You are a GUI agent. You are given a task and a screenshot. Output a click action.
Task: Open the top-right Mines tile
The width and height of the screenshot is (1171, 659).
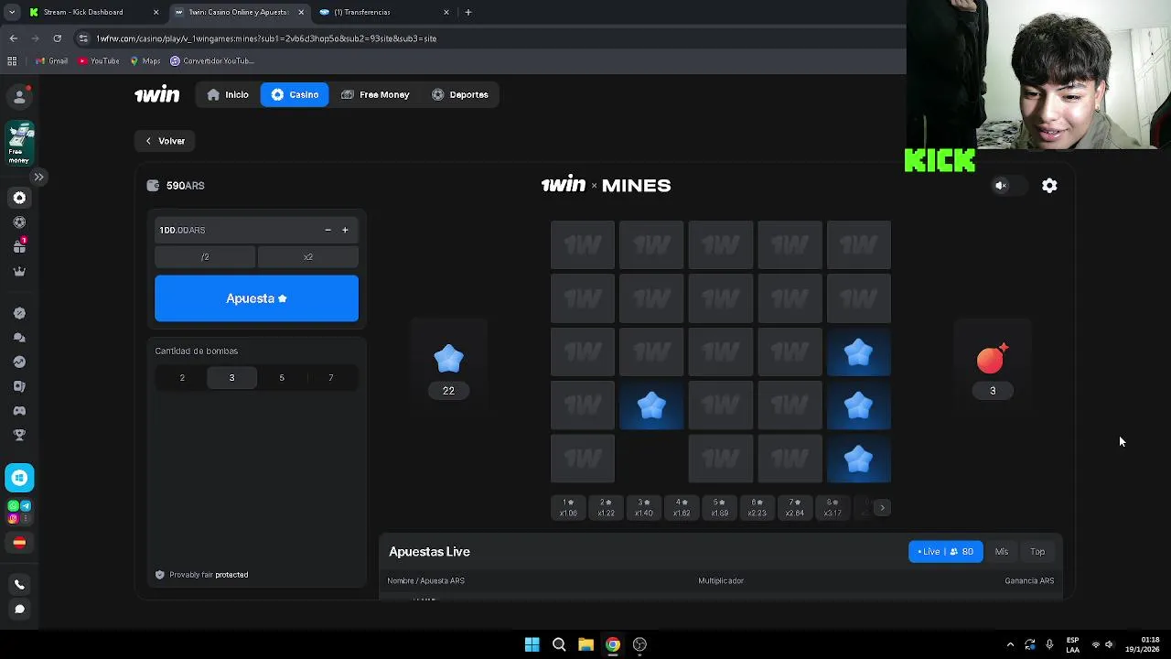pos(859,245)
